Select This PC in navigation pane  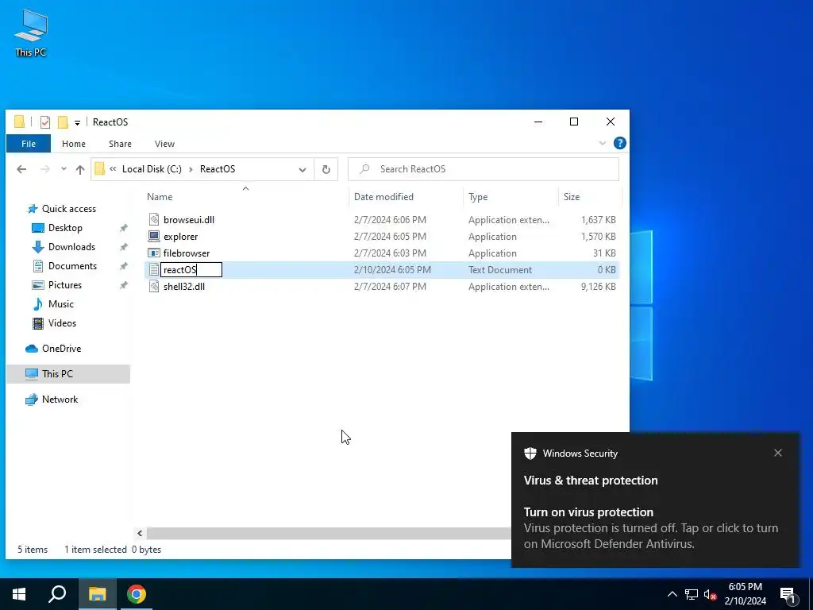68,374
